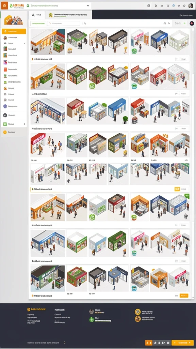Click the orange button at the last row's end
The height and width of the screenshot is (349, 196).
tap(184, 295)
